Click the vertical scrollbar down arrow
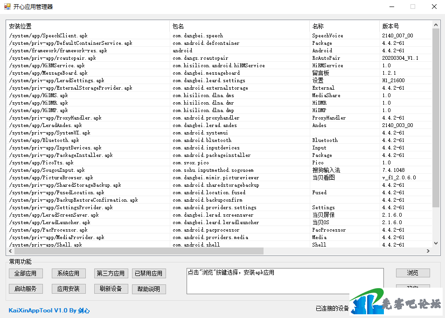The width and height of the screenshot is (445, 318). pyautogui.click(x=436, y=243)
